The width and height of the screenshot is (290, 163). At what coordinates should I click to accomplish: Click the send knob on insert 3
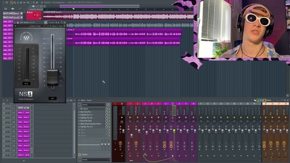point(145,156)
